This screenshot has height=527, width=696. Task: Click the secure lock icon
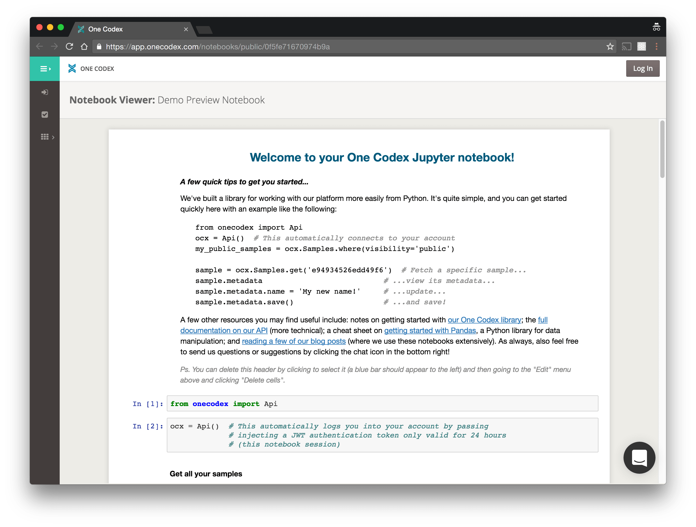pyautogui.click(x=99, y=47)
